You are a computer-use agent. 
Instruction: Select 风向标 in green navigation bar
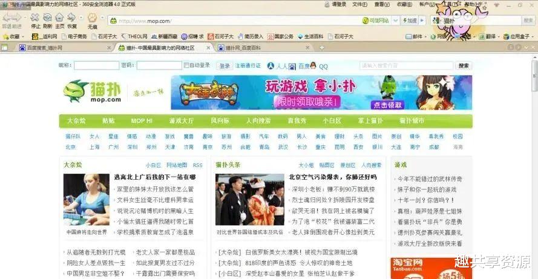coord(220,121)
